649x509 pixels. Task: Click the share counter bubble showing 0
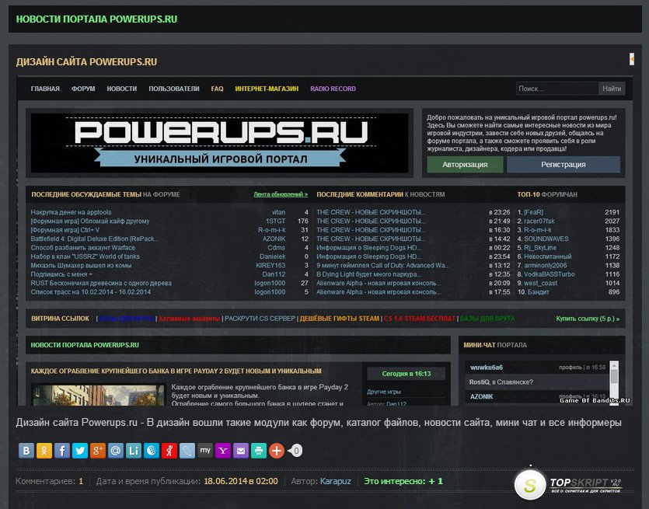coord(295,450)
